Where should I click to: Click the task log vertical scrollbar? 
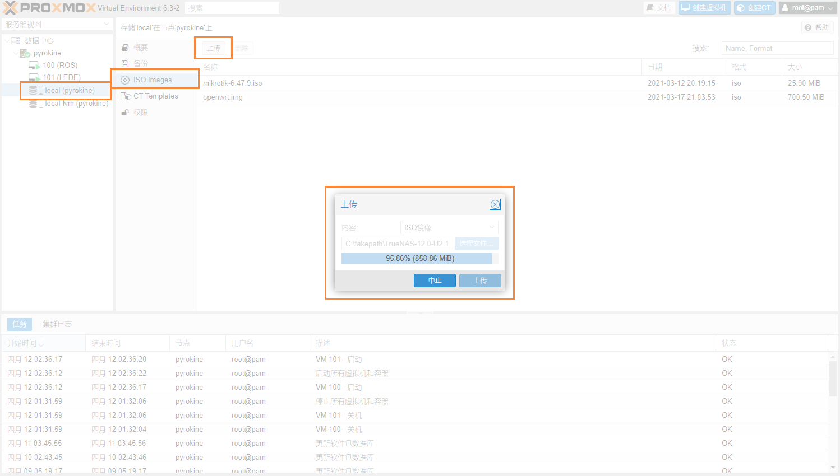(833, 379)
